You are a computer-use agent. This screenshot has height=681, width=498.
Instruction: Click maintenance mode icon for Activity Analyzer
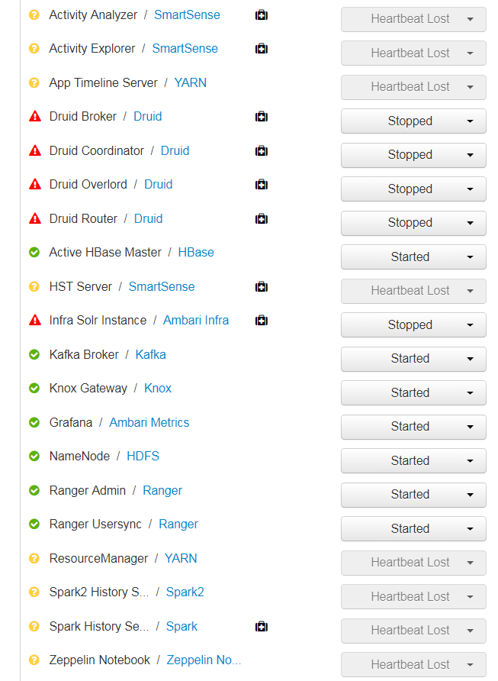(261, 15)
